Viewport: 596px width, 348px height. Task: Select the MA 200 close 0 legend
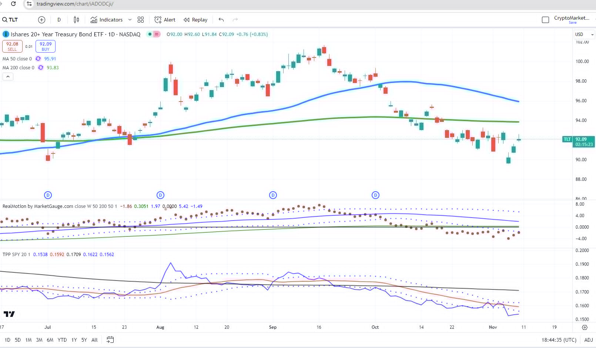point(18,67)
